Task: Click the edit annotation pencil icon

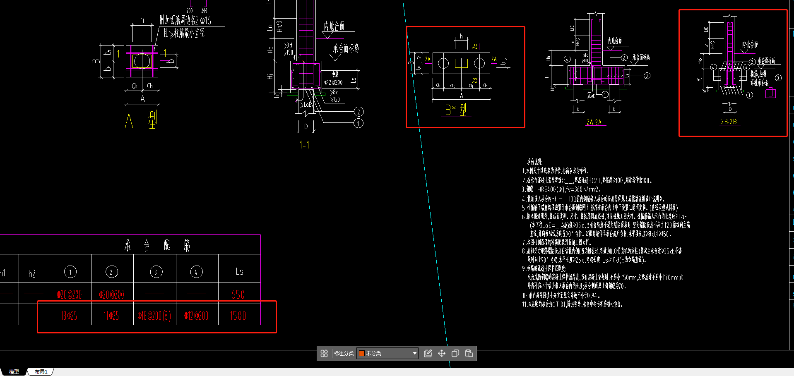Action: click(x=428, y=353)
